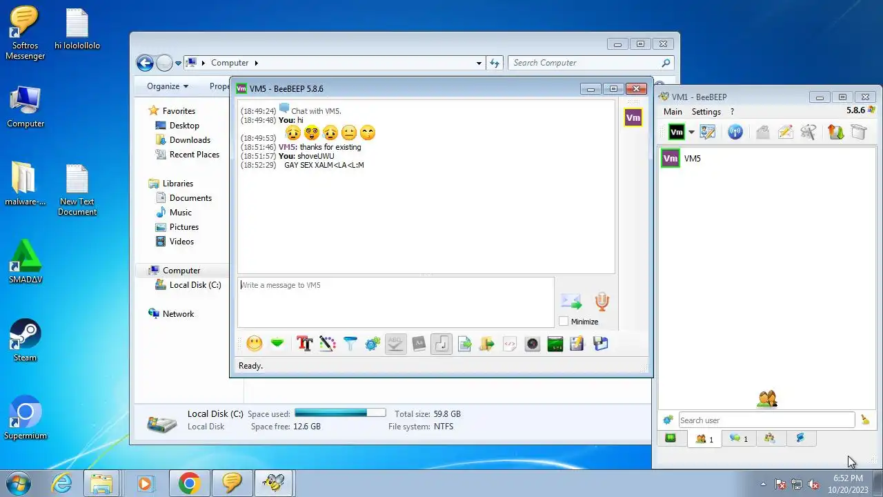Viewport: 883px width, 497px height.
Task: Toggle the Aa dictionary completer button
Action: click(x=419, y=343)
